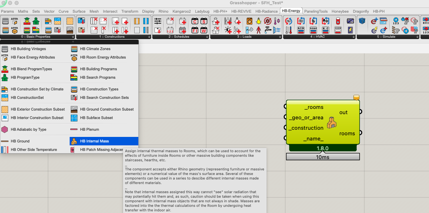This screenshot has height=213, width=429.
Task: Switch to the Kangaroo2 tab
Action: pyautogui.click(x=182, y=11)
